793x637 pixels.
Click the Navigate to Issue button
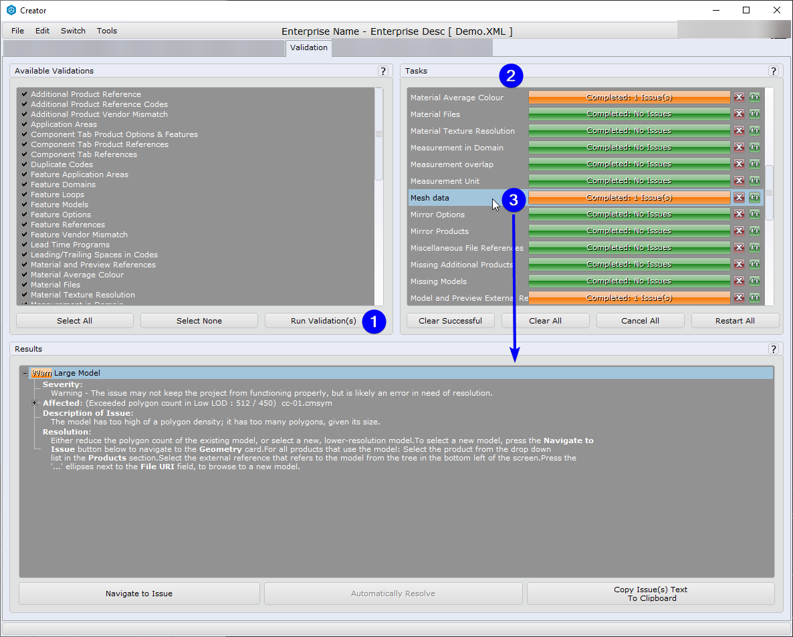139,594
